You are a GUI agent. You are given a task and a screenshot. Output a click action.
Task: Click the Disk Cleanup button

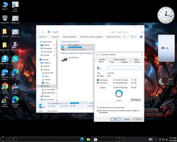click(136, 100)
